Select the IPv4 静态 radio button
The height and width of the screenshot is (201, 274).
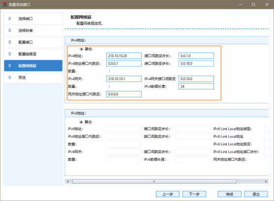click(81, 49)
